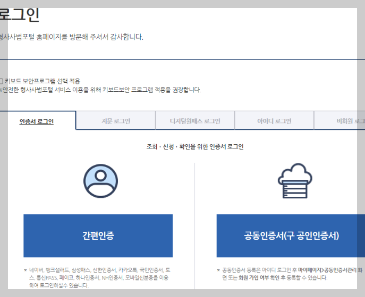The image size is (365, 297).
Task: Click the 로그인 page heading
Action: (x=20, y=15)
